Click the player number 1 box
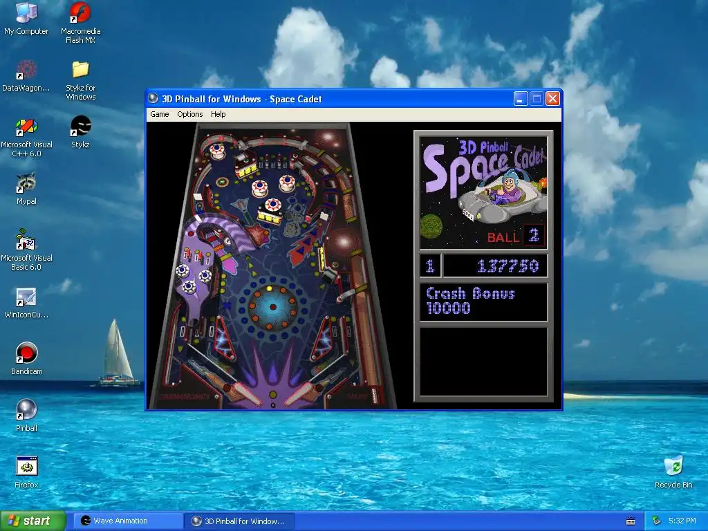Image resolution: width=708 pixels, height=531 pixels. coord(429,266)
